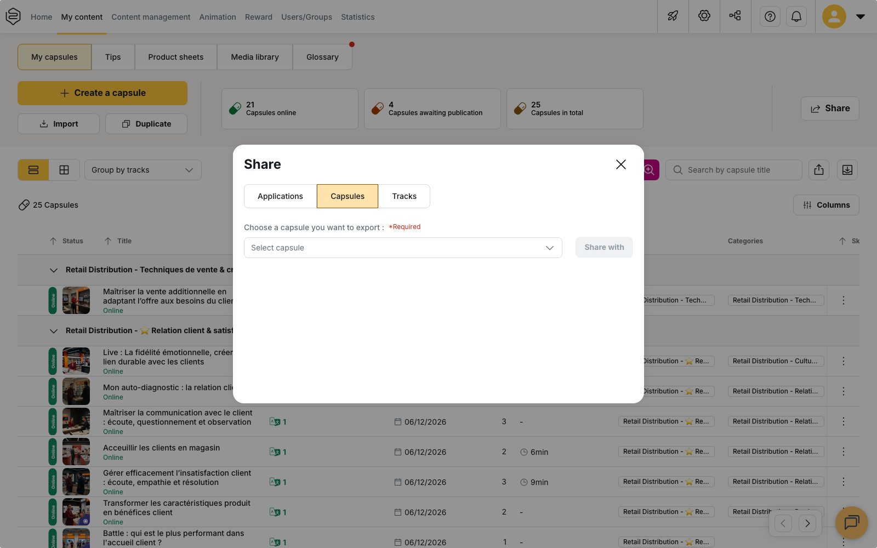Switch to the Tracks tab in Share
Viewport: 877px width, 548px height.
[x=404, y=196]
